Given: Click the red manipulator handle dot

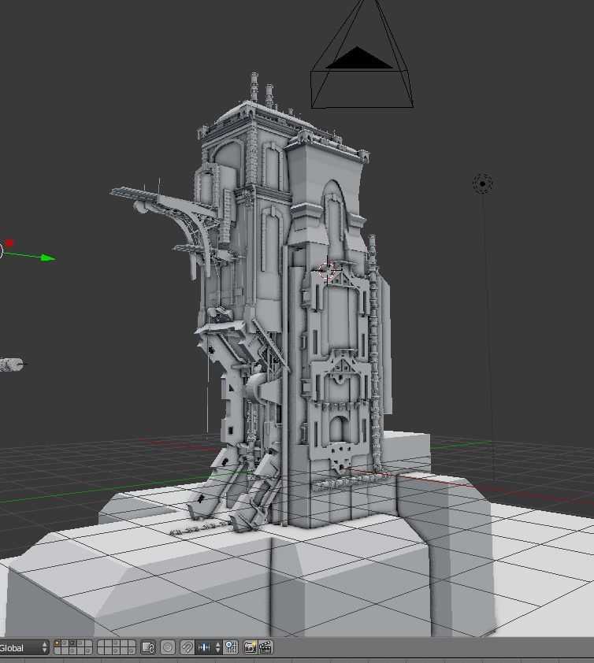Looking at the screenshot, I should 9,243.
